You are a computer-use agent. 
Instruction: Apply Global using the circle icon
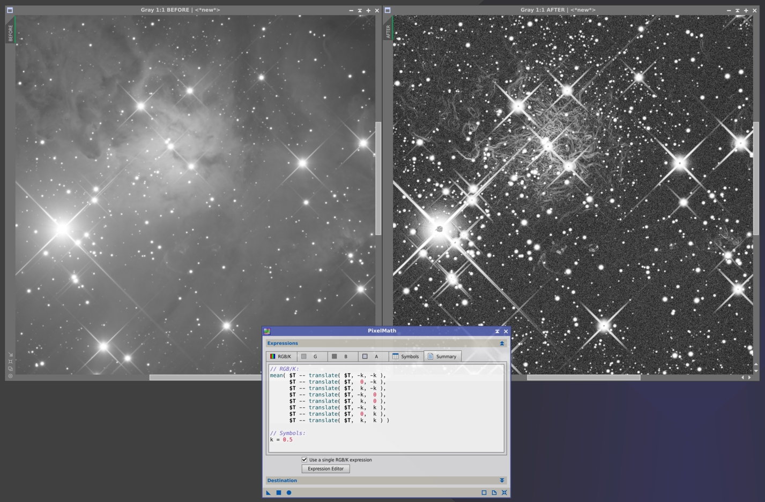pos(289,492)
